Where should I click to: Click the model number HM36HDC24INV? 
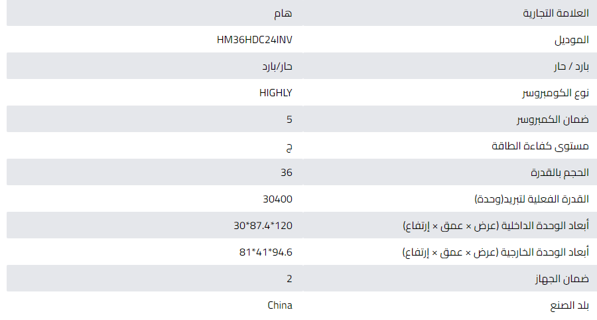pos(254,40)
